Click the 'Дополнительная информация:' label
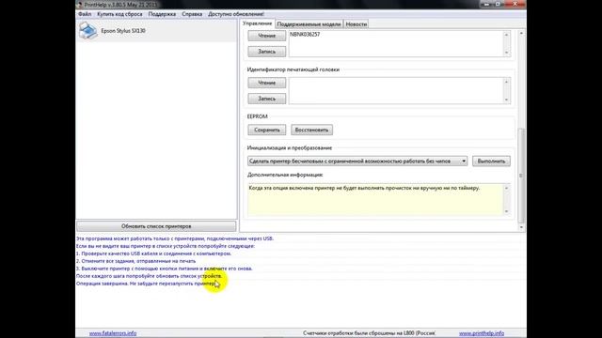Viewport: 602px width, 338px height. click(x=285, y=175)
